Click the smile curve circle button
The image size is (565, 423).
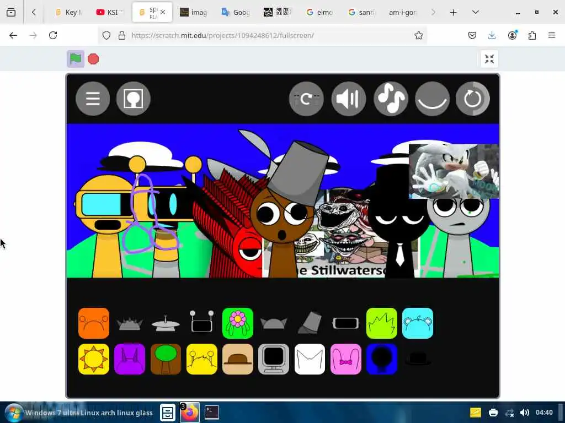point(433,99)
